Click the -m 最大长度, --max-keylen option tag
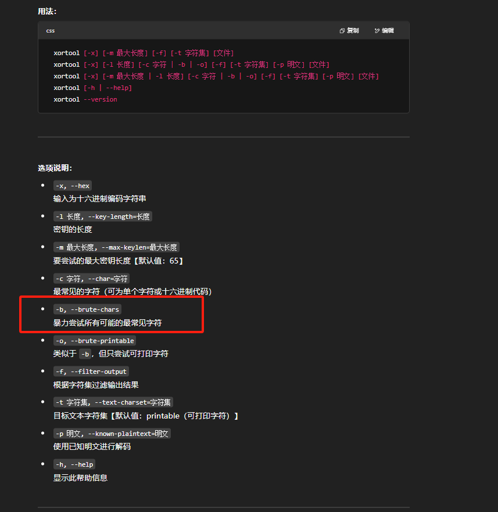 coord(116,247)
